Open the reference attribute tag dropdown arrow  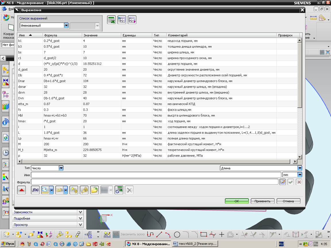[x=66, y=190]
